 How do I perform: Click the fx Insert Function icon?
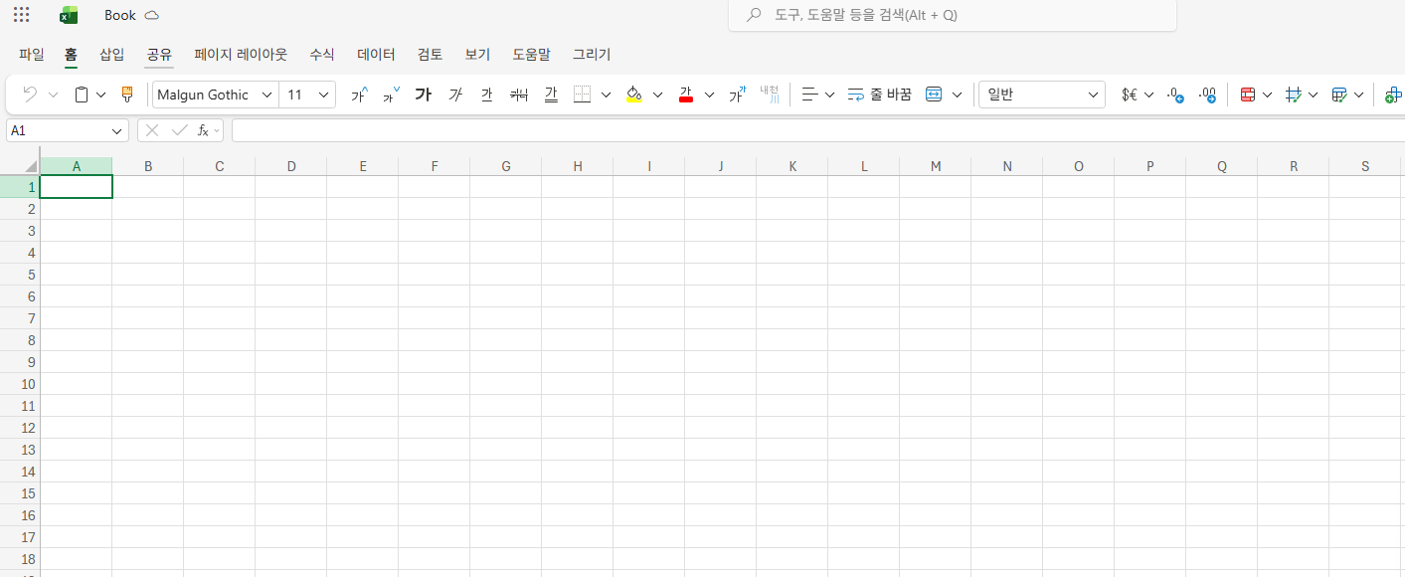203,130
